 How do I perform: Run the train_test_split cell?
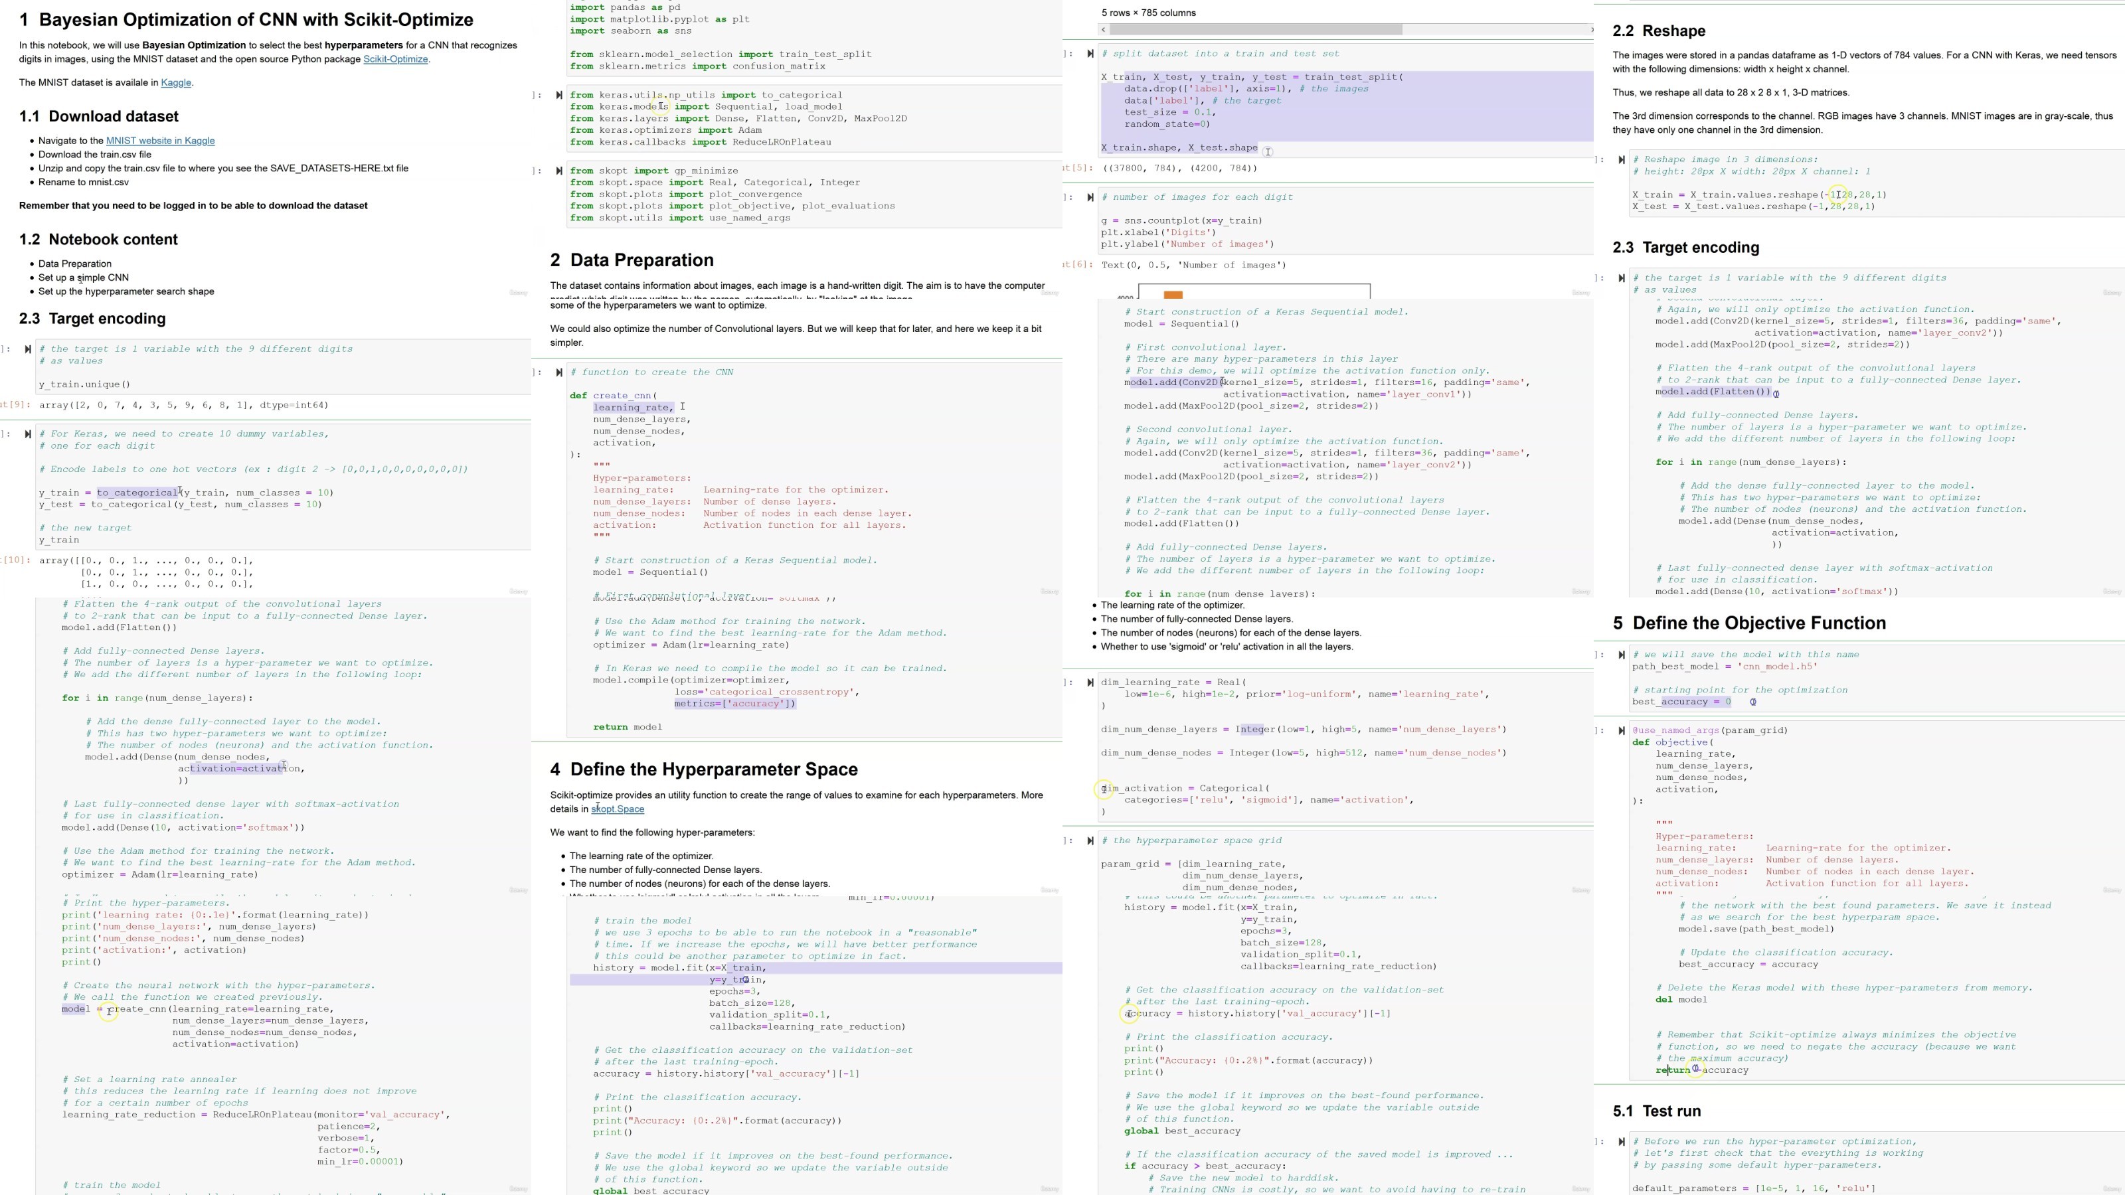(1090, 54)
